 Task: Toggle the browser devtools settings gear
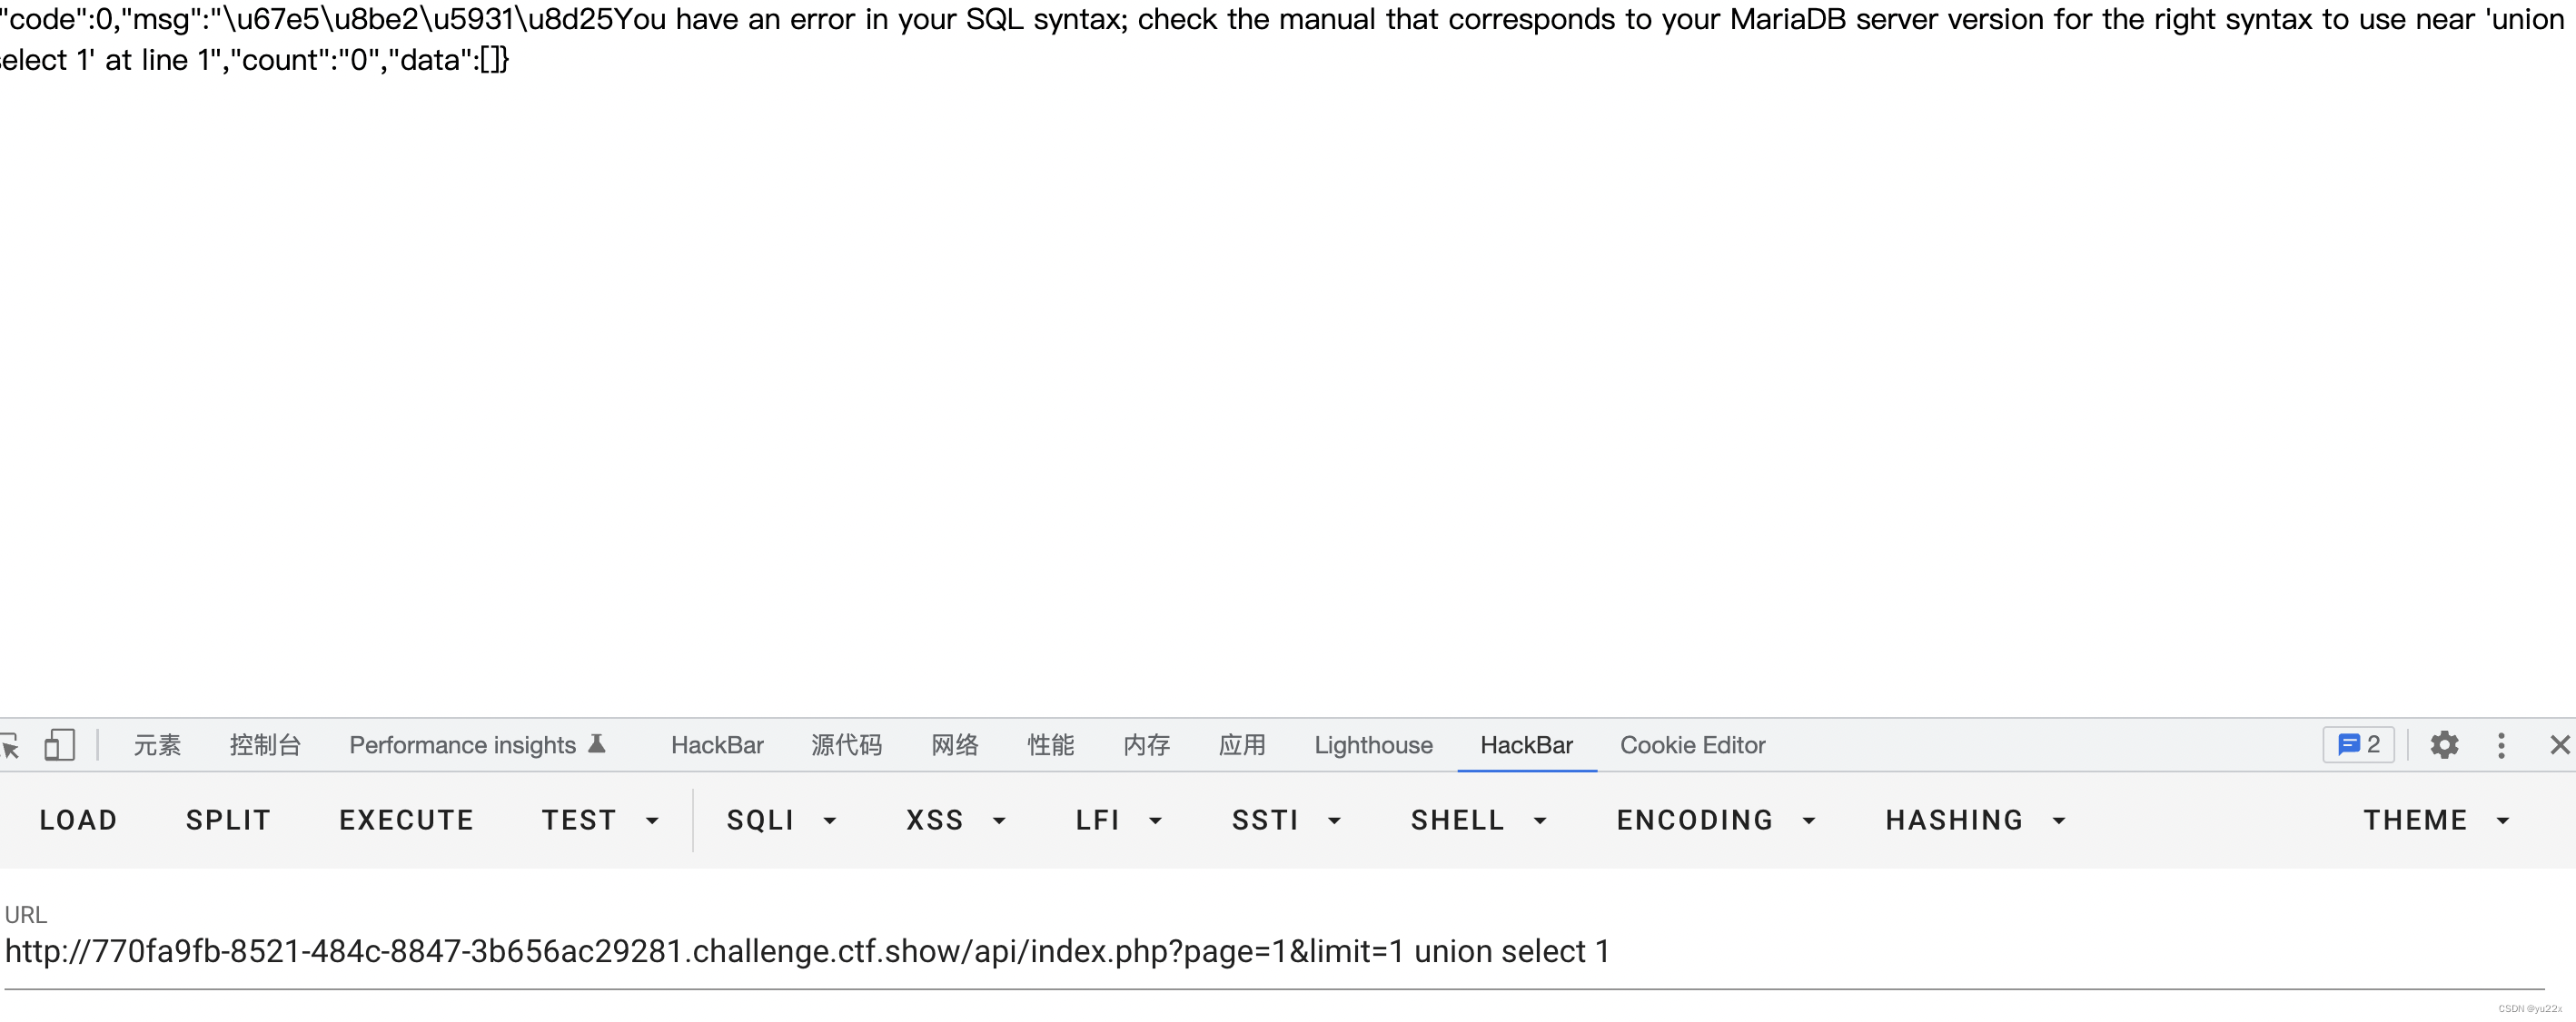click(x=2440, y=746)
